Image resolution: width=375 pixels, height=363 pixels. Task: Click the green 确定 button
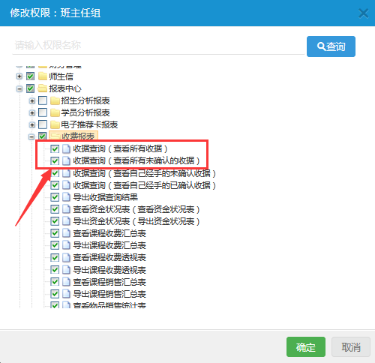[x=306, y=347]
